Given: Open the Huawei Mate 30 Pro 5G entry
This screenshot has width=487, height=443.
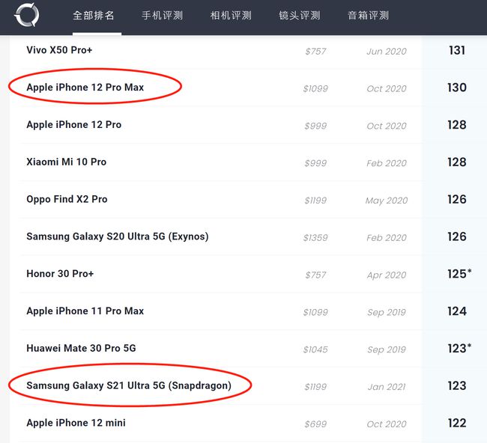Looking at the screenshot, I should tap(81, 348).
